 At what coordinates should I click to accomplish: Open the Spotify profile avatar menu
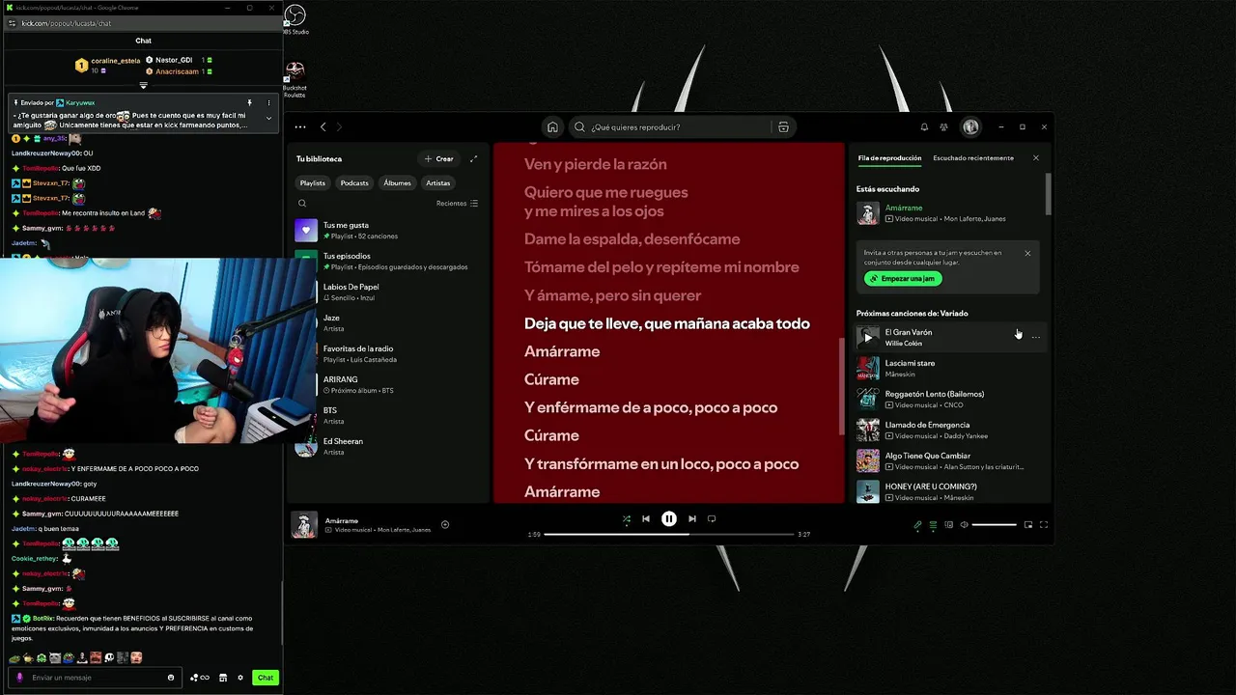970,126
